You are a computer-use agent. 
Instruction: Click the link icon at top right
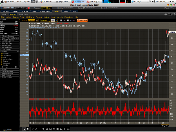click(166, 14)
